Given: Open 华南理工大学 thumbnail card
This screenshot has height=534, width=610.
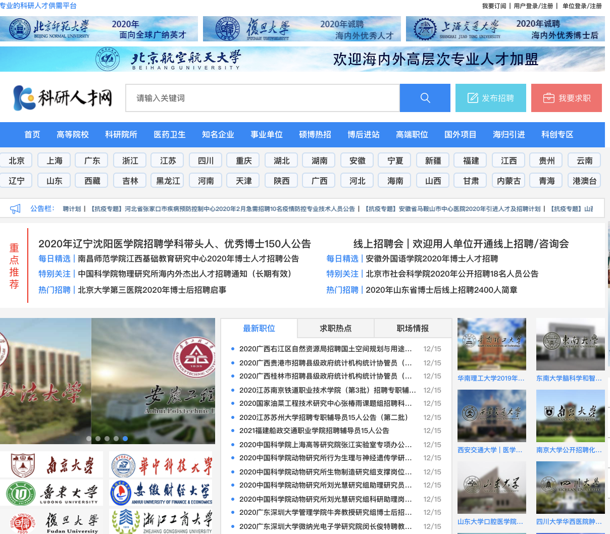Looking at the screenshot, I should (x=492, y=344).
